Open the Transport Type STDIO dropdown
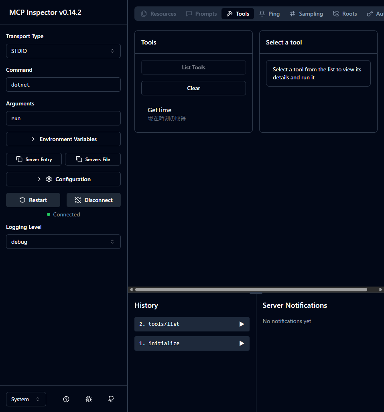 tap(63, 51)
